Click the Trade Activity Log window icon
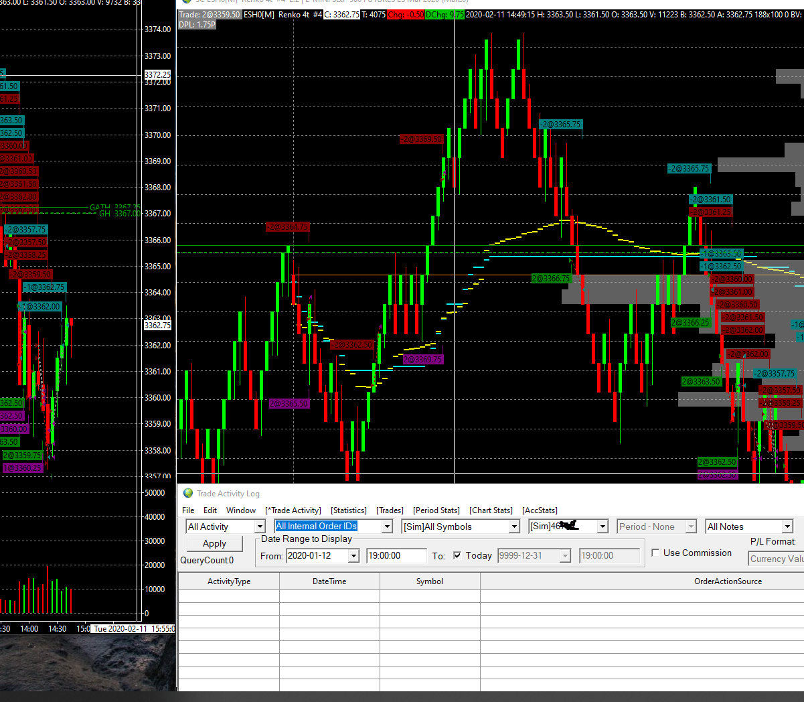The width and height of the screenshot is (804, 702). [188, 493]
